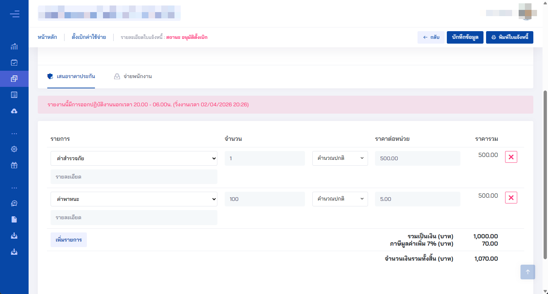Open the chat support icon in sidebar
The width and height of the screenshot is (548, 294).
14,203
